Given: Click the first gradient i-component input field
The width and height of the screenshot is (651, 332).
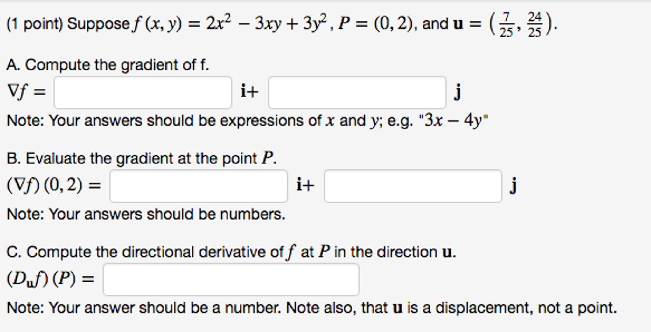Looking at the screenshot, I should (x=143, y=91).
